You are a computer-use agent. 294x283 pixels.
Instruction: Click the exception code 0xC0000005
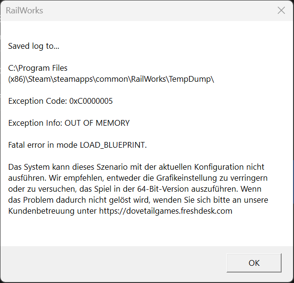[x=91, y=101]
